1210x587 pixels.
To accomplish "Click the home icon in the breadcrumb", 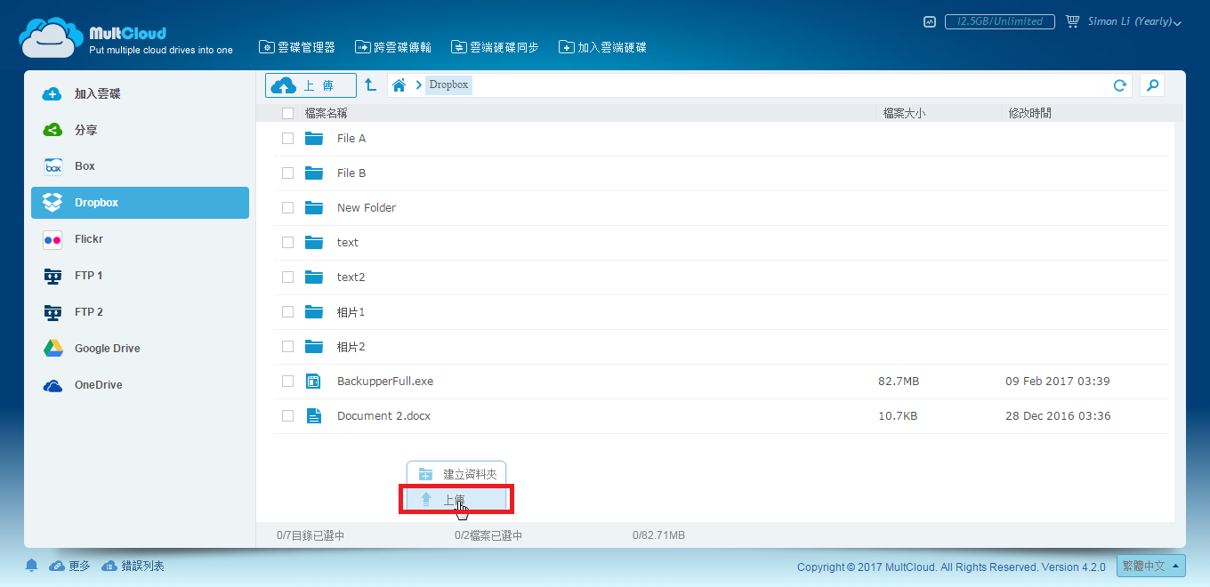I will (399, 85).
